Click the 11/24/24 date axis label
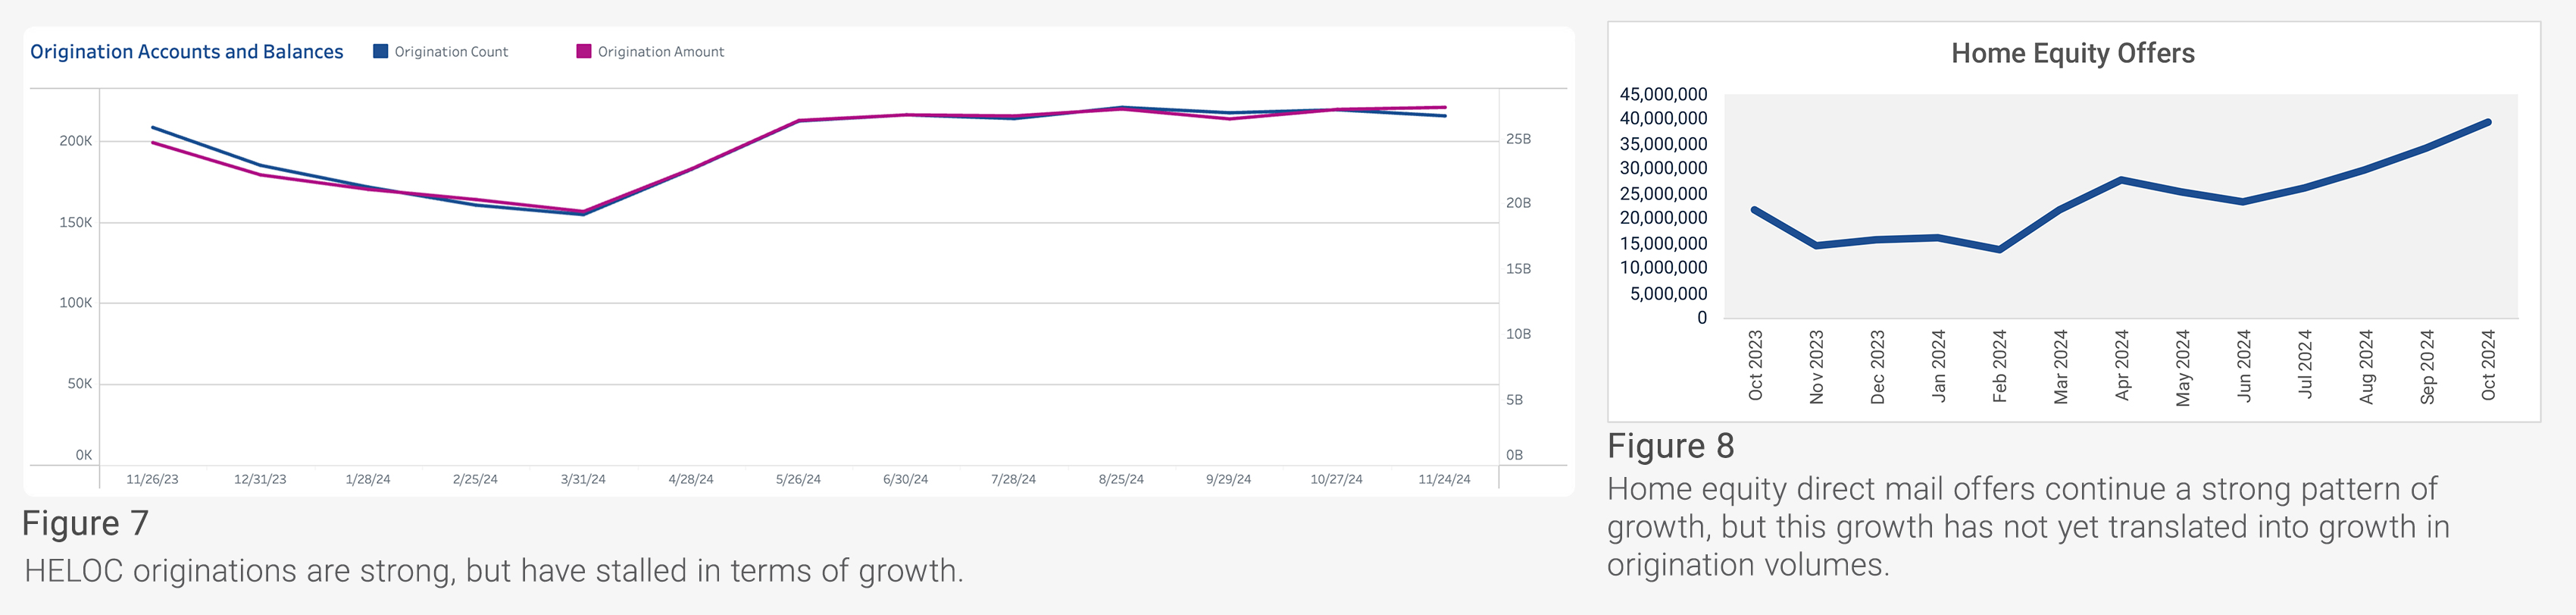Screen dimensions: 2576x615 (1444, 480)
